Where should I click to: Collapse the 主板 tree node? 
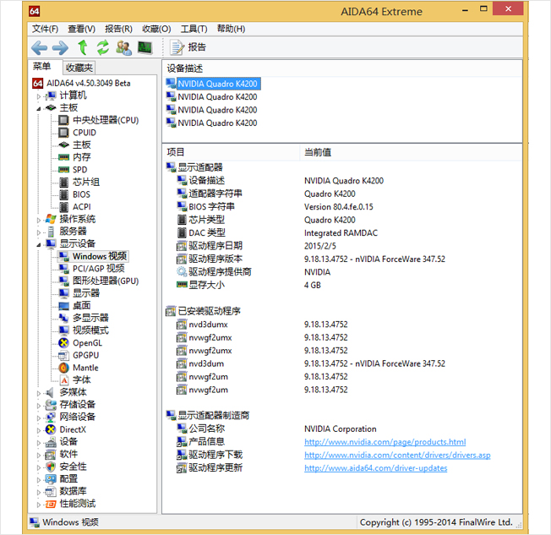click(39, 108)
